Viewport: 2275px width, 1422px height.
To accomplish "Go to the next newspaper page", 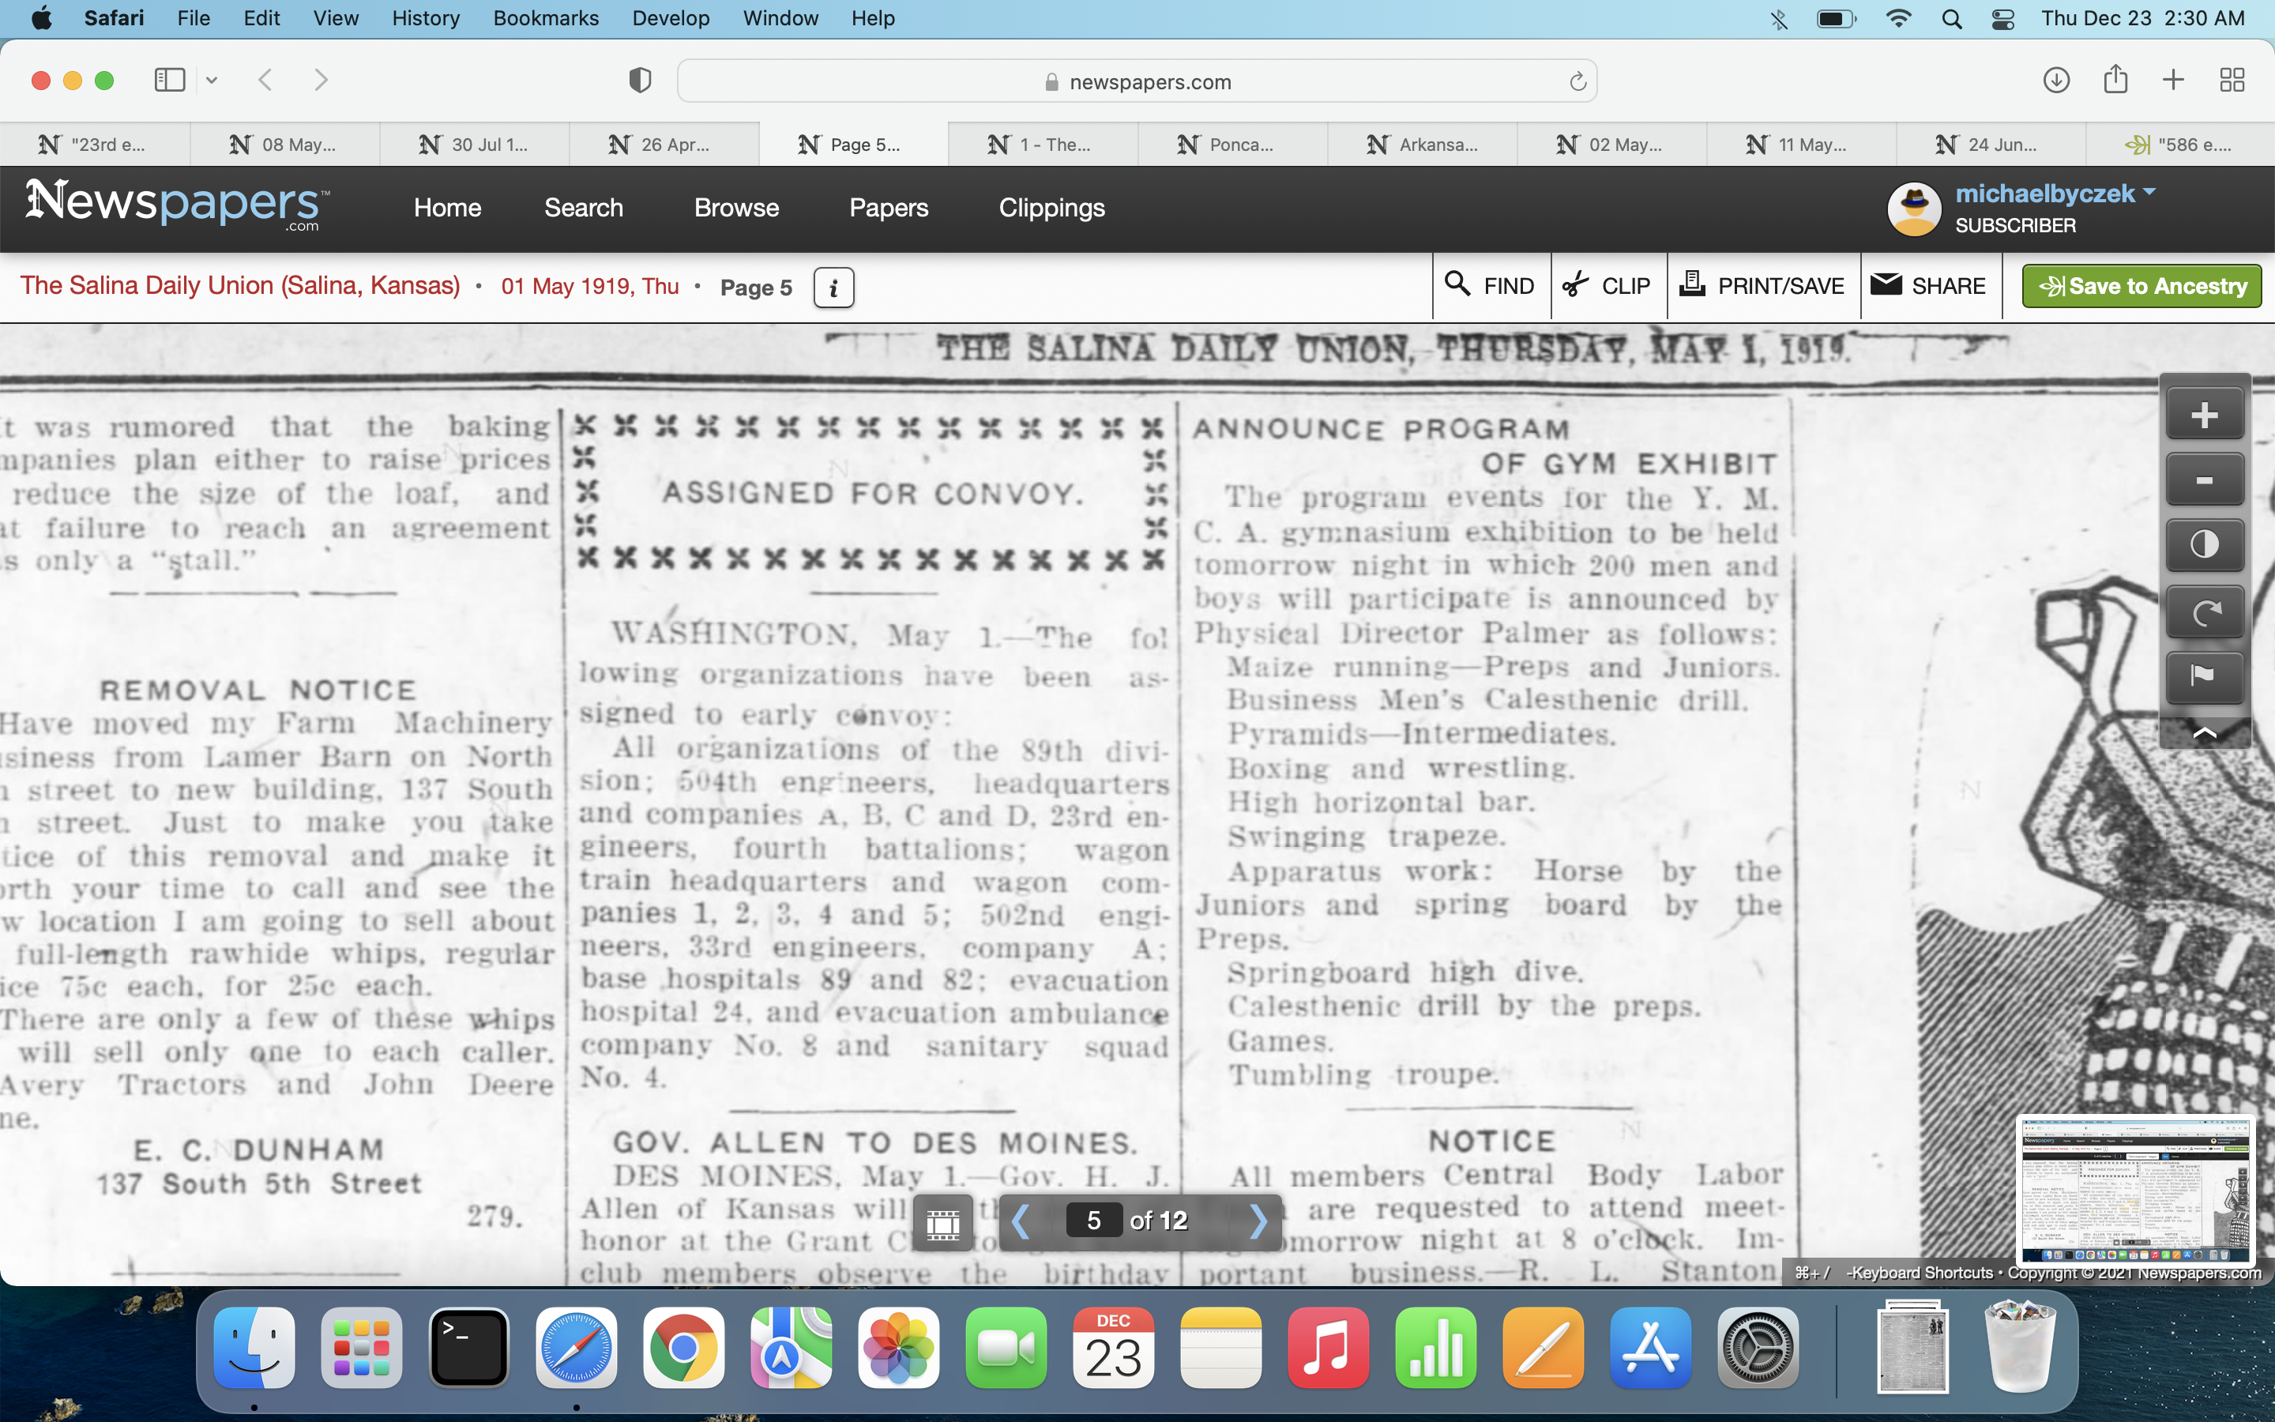I will point(1257,1221).
